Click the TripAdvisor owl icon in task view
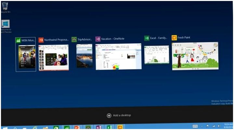 [74, 39]
